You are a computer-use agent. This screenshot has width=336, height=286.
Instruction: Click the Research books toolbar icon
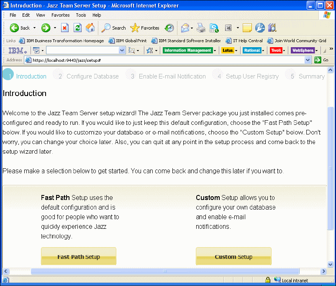[272, 28]
